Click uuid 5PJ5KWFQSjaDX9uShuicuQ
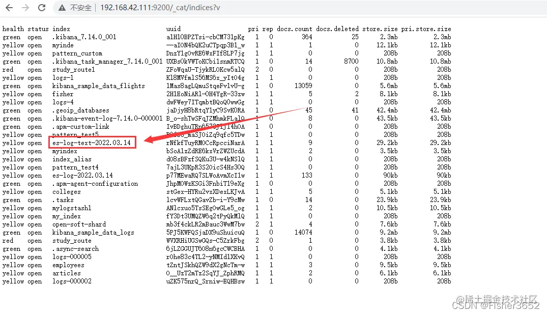This screenshot has width=547, height=314. pyautogui.click(x=206, y=233)
